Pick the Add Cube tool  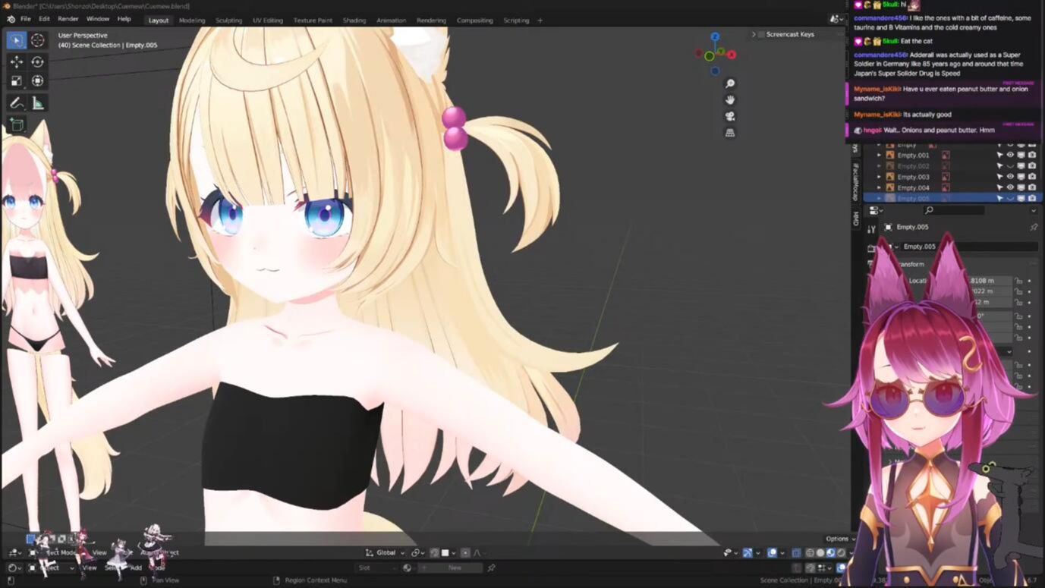click(x=16, y=124)
